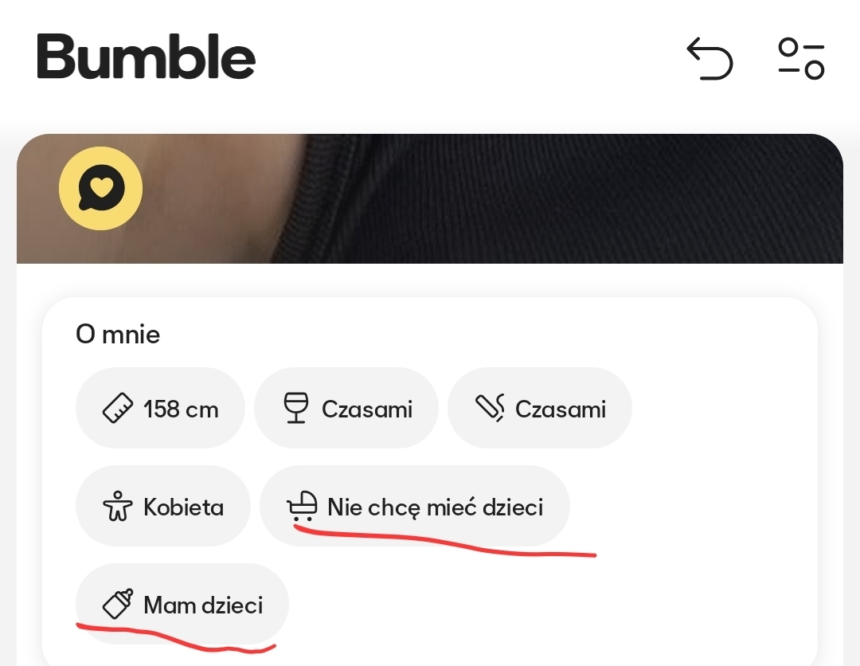This screenshot has width=860, height=666.
Task: Tap the Bumble logo
Action: tap(146, 57)
